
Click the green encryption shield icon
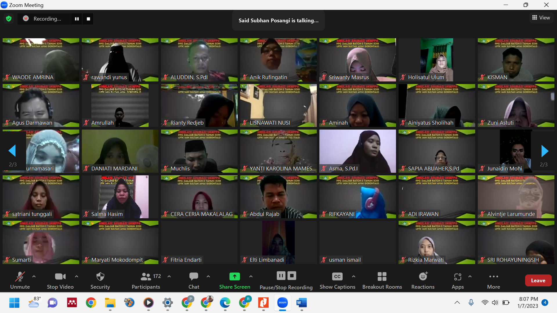pyautogui.click(x=9, y=19)
